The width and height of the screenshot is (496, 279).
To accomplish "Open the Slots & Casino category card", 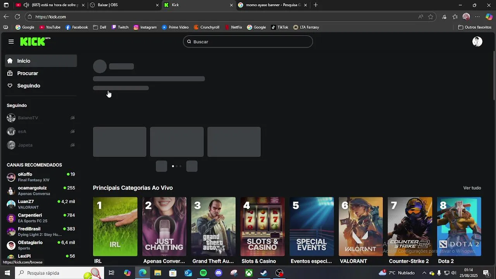I will click(x=262, y=227).
